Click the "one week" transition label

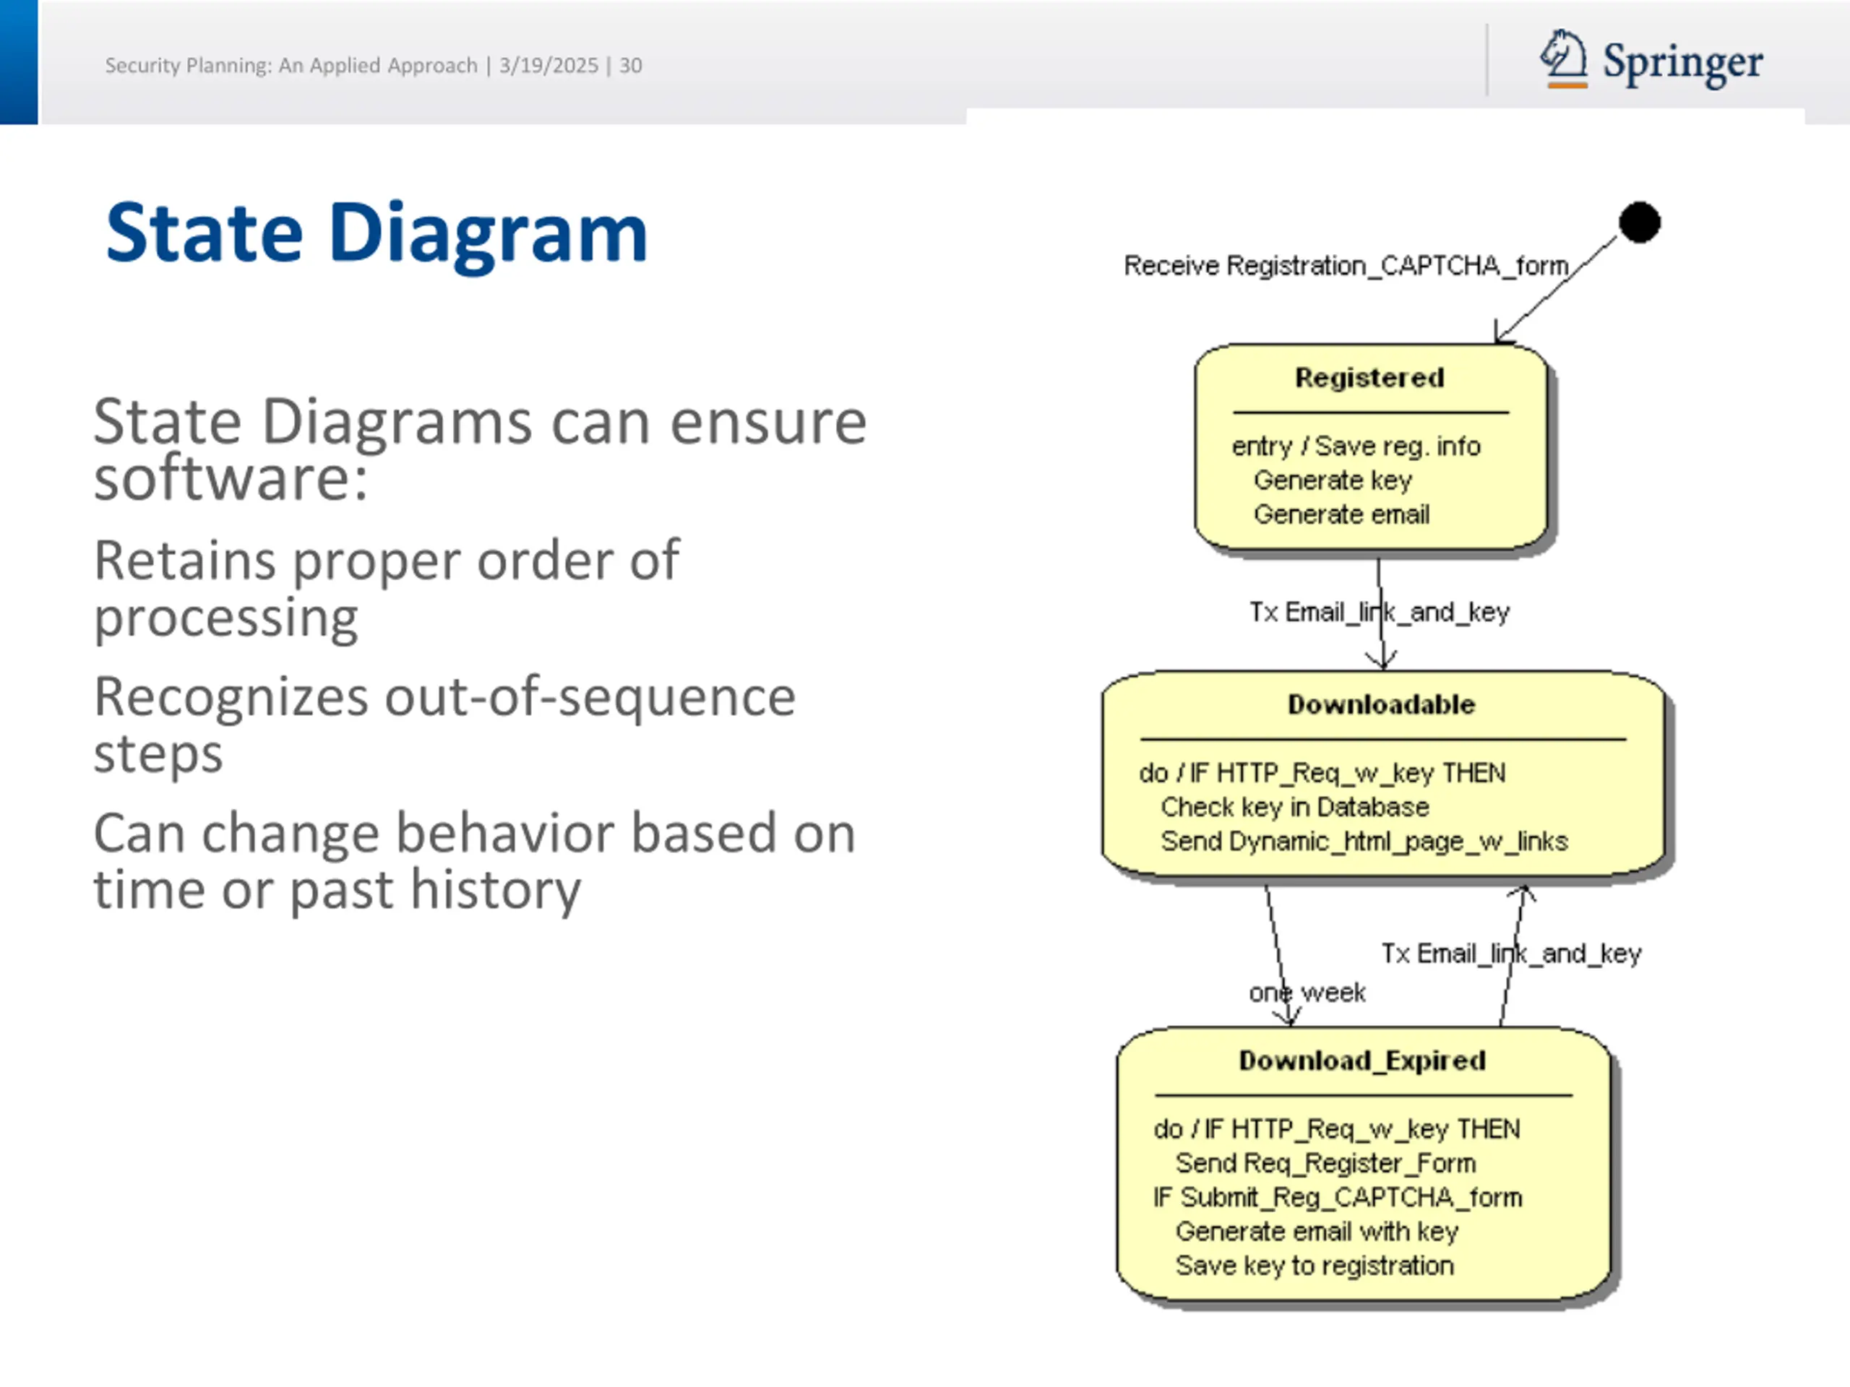click(1307, 993)
